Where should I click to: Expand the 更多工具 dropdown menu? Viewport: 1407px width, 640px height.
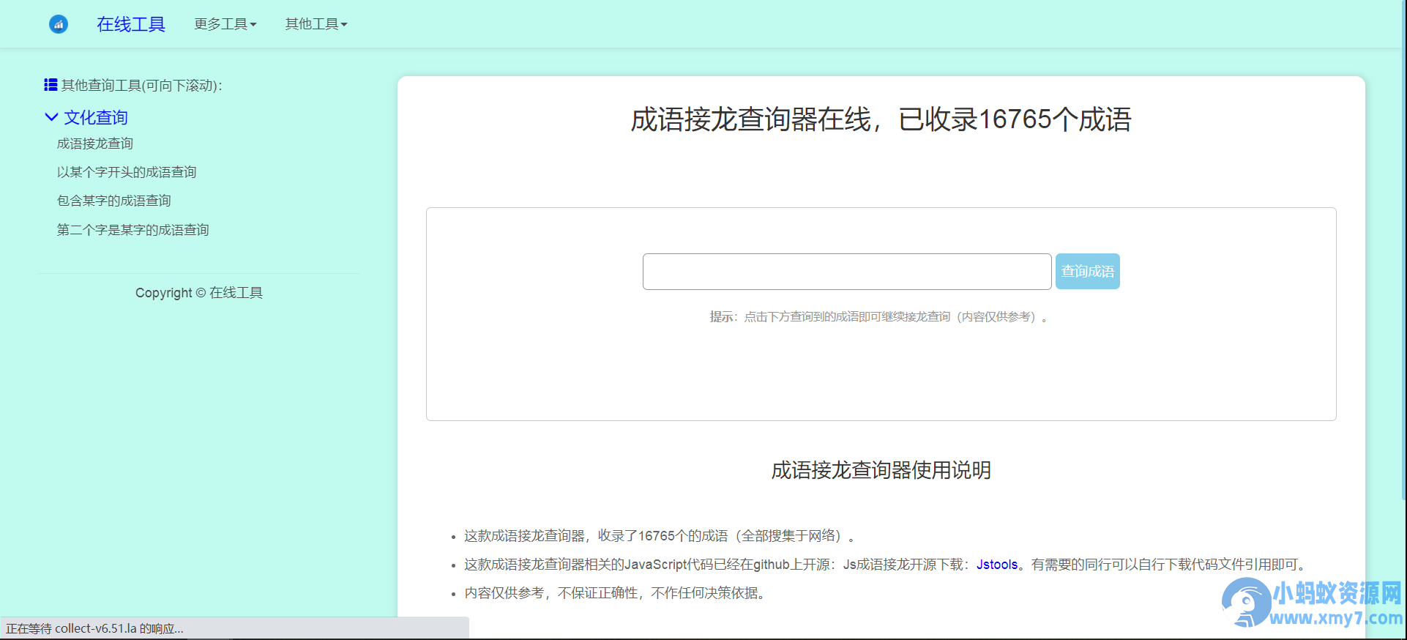pyautogui.click(x=225, y=24)
